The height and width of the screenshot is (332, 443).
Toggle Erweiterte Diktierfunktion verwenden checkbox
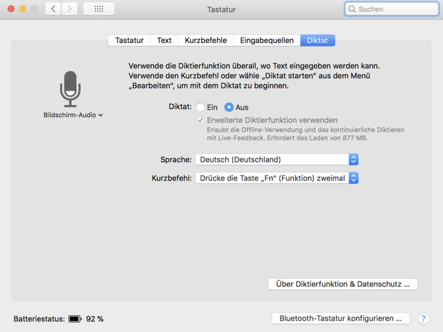pyautogui.click(x=201, y=120)
